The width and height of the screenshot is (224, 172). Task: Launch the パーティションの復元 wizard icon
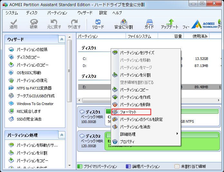point(11,80)
